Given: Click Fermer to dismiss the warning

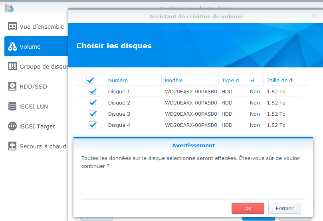Looking at the screenshot, I should click(285, 208).
